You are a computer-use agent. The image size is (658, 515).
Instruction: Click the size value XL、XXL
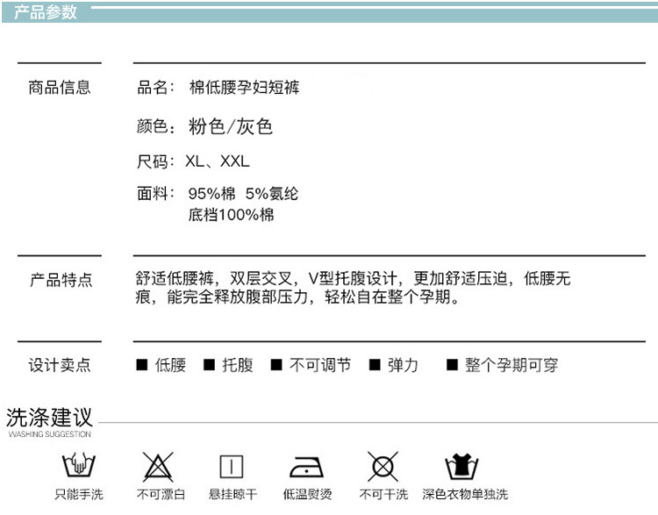[218, 161]
